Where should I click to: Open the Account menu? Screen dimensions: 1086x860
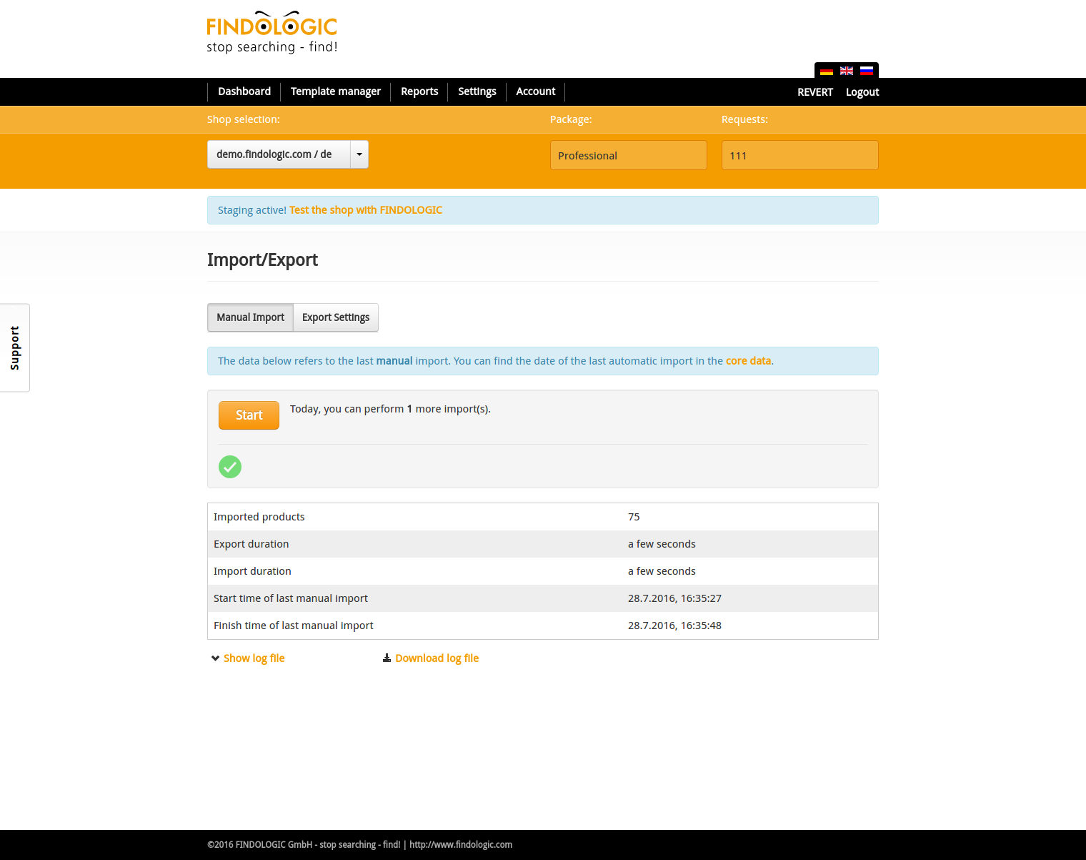[x=536, y=92]
